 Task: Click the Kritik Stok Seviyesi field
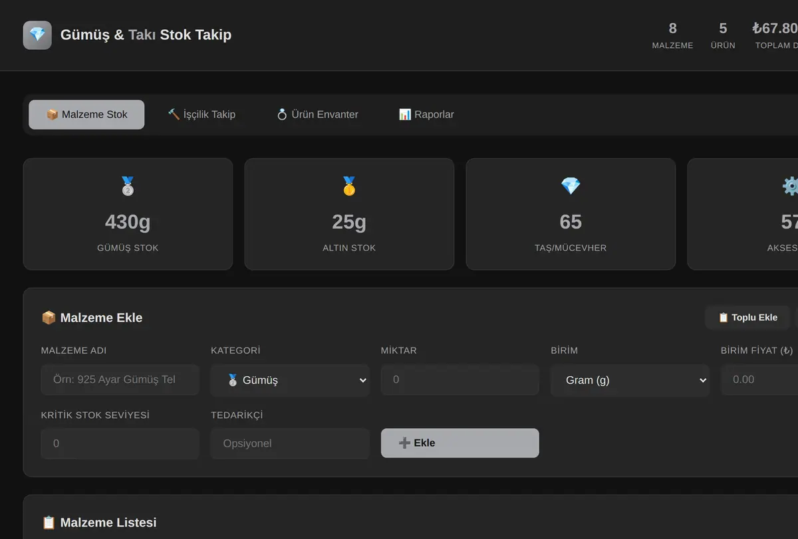tap(120, 443)
